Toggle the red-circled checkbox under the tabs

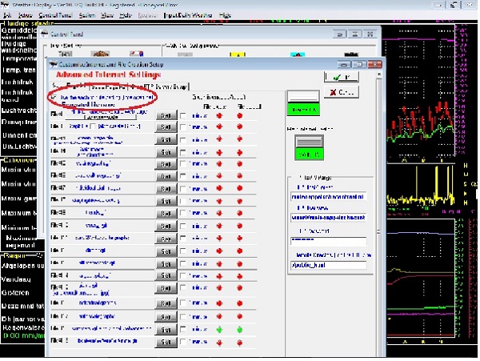[x=54, y=98]
